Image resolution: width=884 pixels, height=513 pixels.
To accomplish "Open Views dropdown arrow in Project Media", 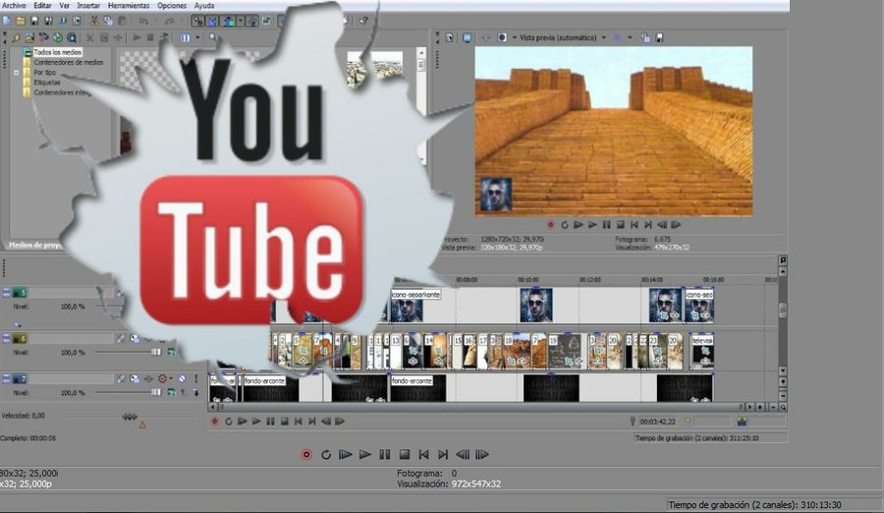I will (197, 37).
